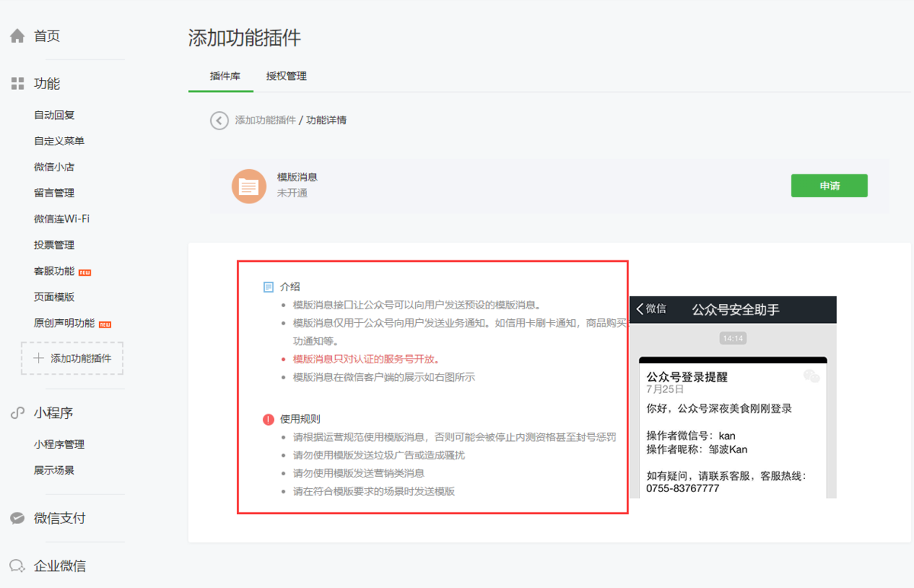Image resolution: width=914 pixels, height=588 pixels.
Task: Open 页面模版 in the sidebar
Action: coord(54,296)
